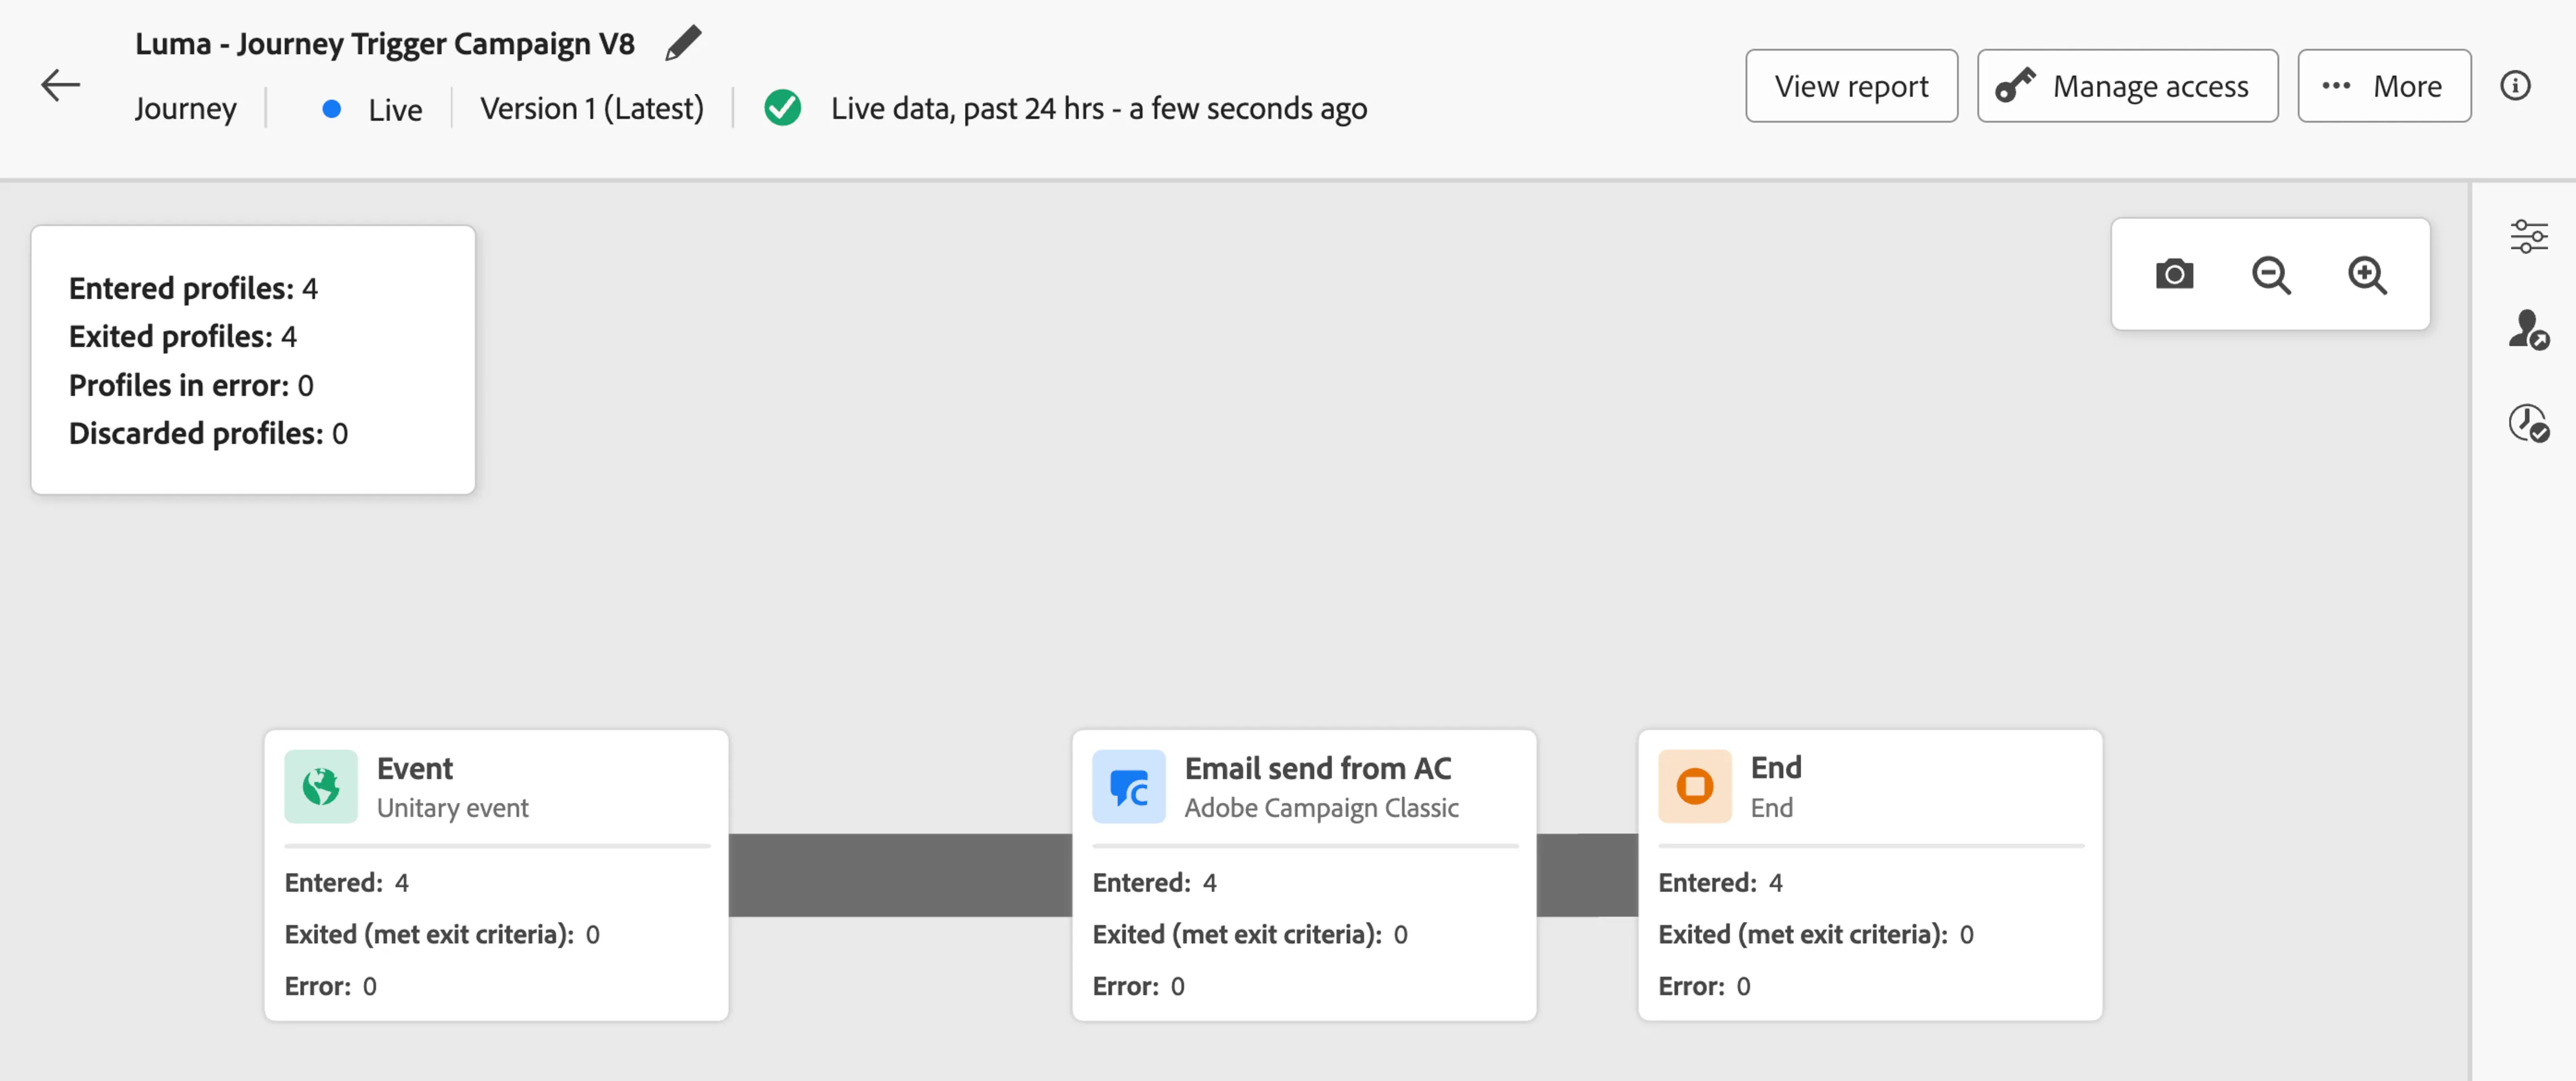Click the View report button

[x=1852, y=86]
